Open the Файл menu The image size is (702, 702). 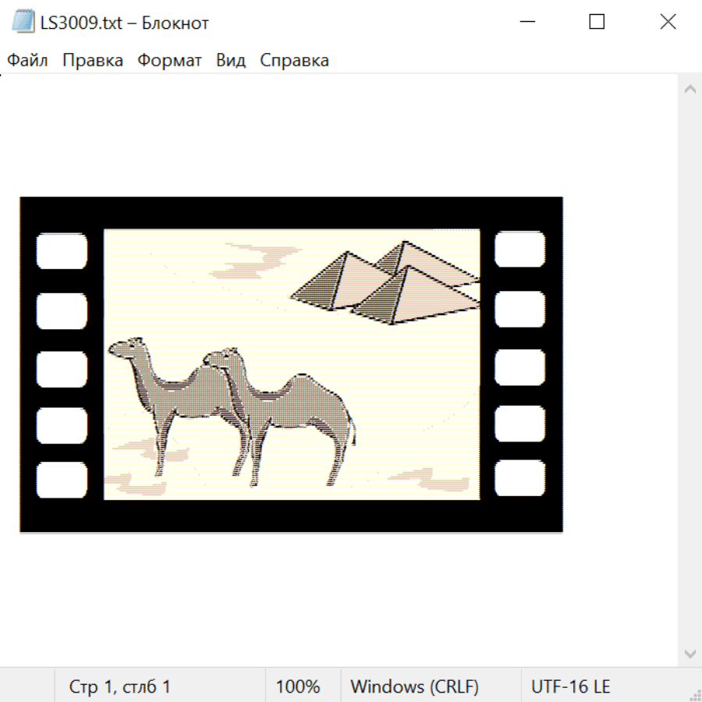point(27,60)
